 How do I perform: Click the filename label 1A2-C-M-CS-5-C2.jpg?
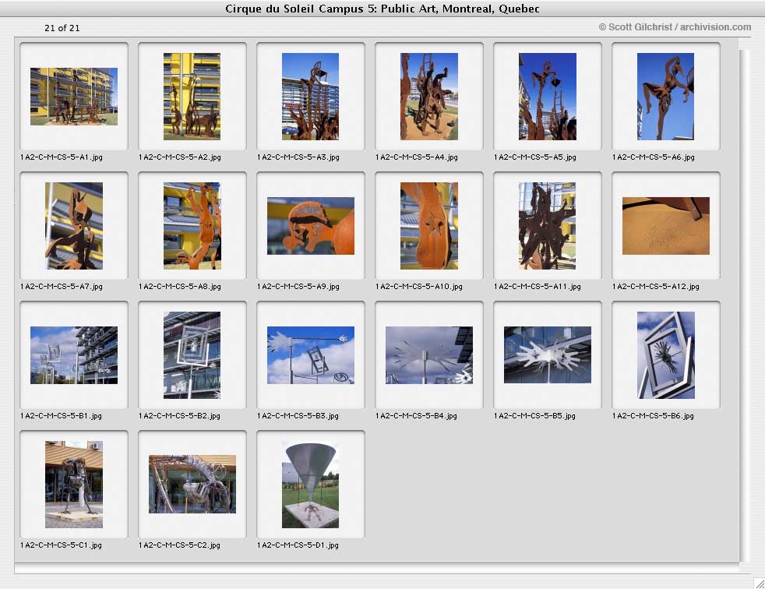(179, 545)
